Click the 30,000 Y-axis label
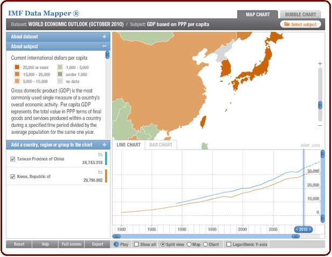This screenshot has height=257, width=332. 313,171
